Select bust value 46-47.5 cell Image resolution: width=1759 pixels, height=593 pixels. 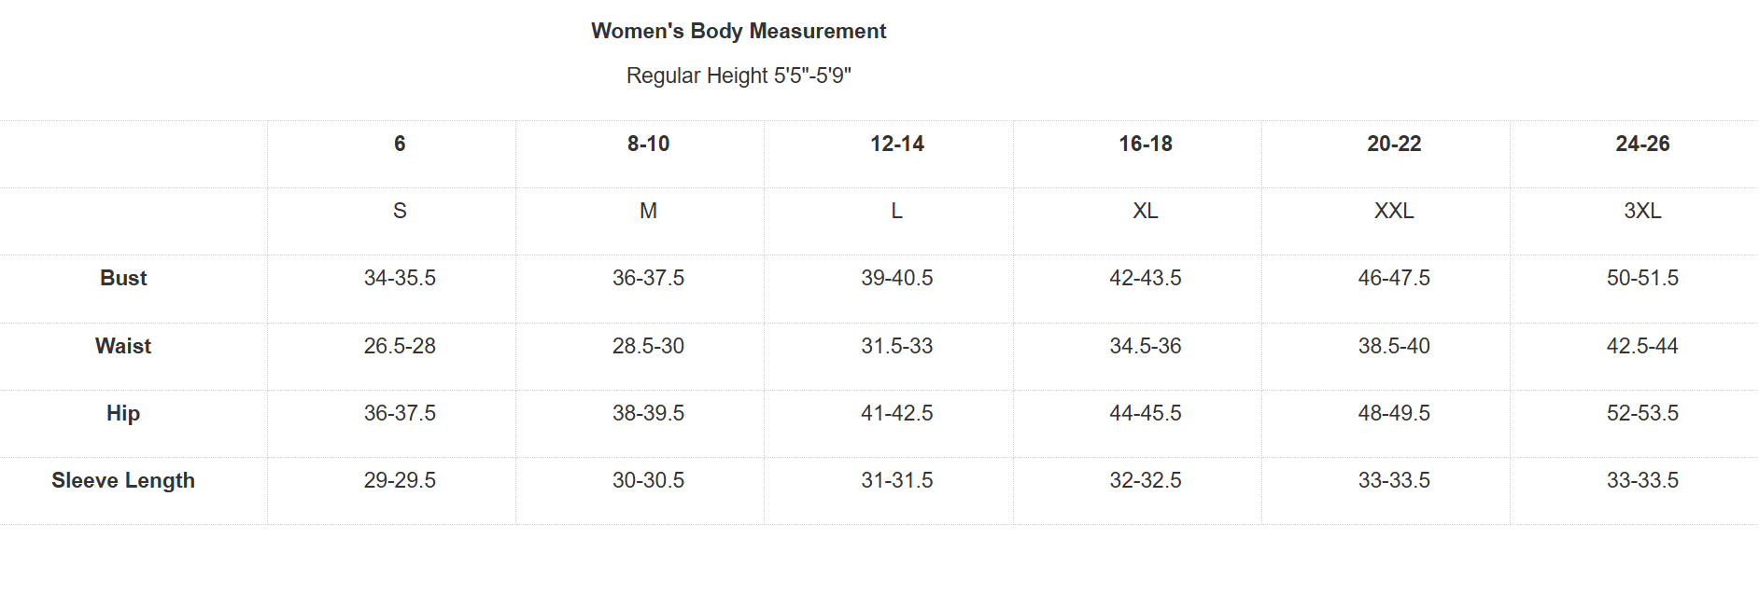[x=1394, y=278]
